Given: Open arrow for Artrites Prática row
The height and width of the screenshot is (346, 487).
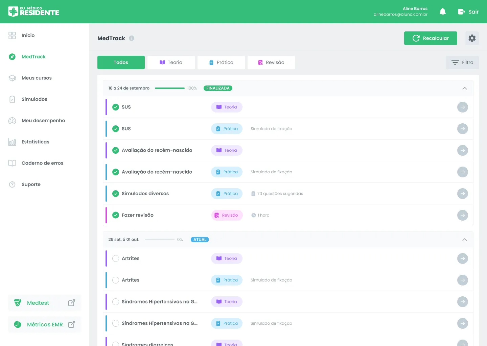Looking at the screenshot, I should 463,280.
